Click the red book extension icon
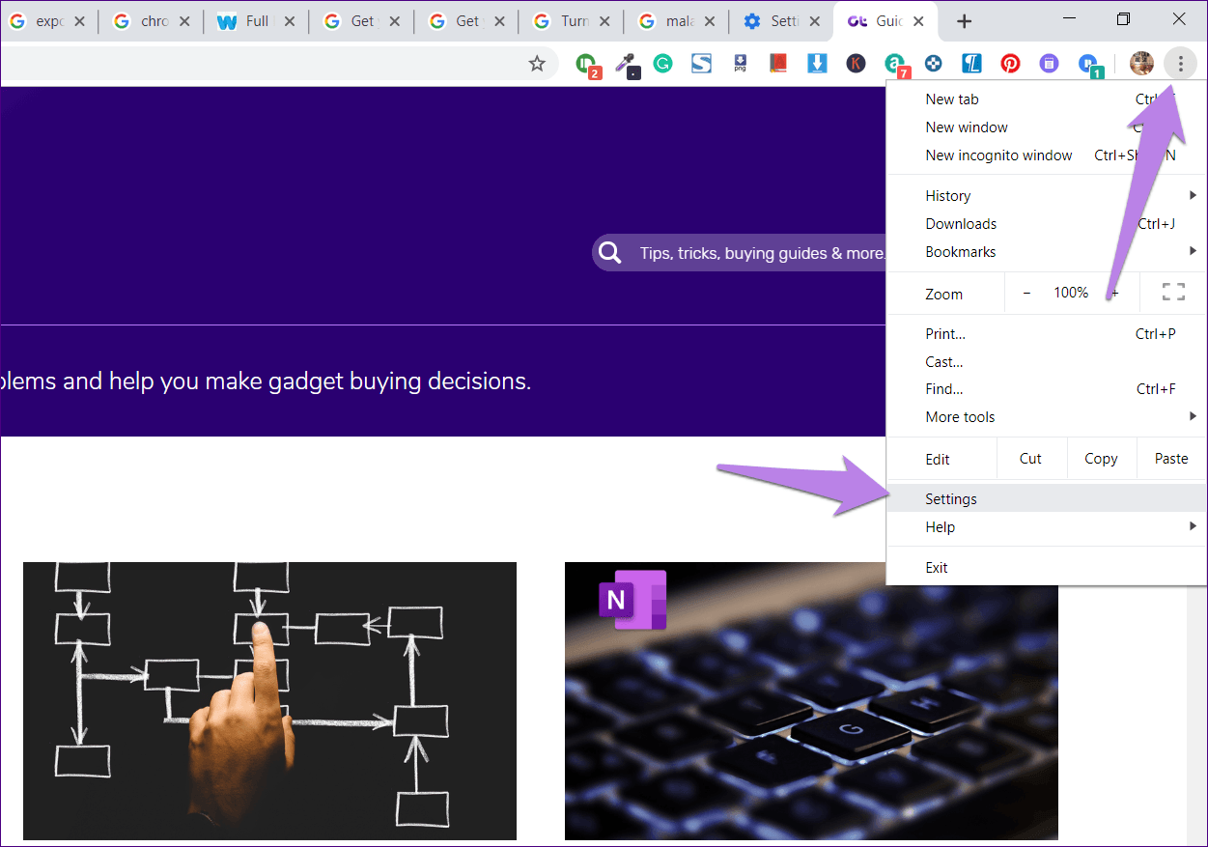 (x=779, y=64)
